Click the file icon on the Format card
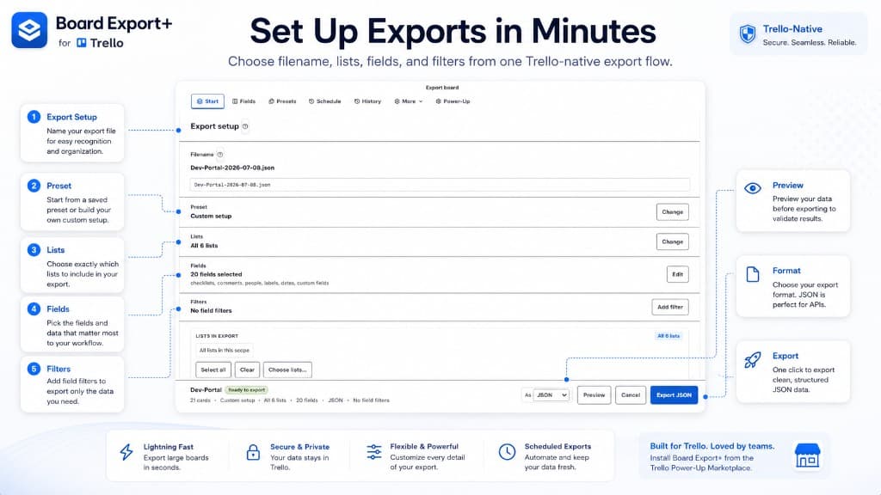 point(752,274)
